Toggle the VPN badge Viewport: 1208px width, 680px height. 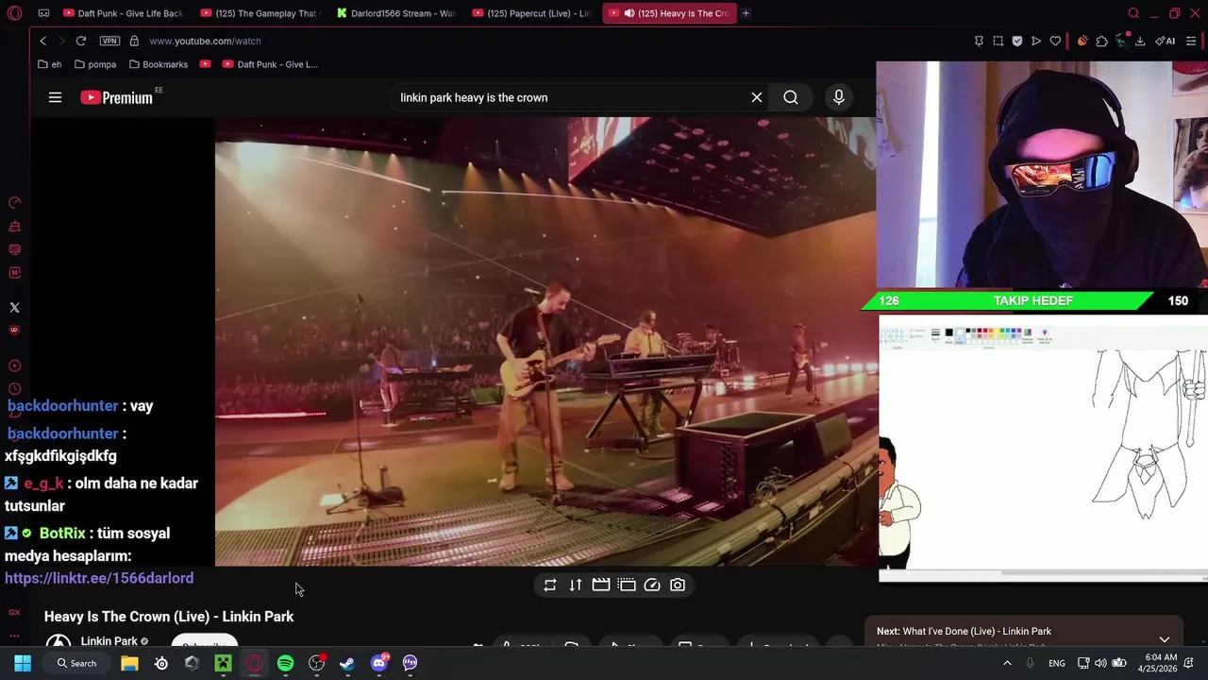[x=109, y=41]
